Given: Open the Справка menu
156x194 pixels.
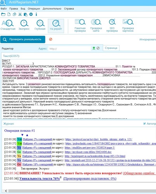Looking at the screenshot, I should (69, 9).
